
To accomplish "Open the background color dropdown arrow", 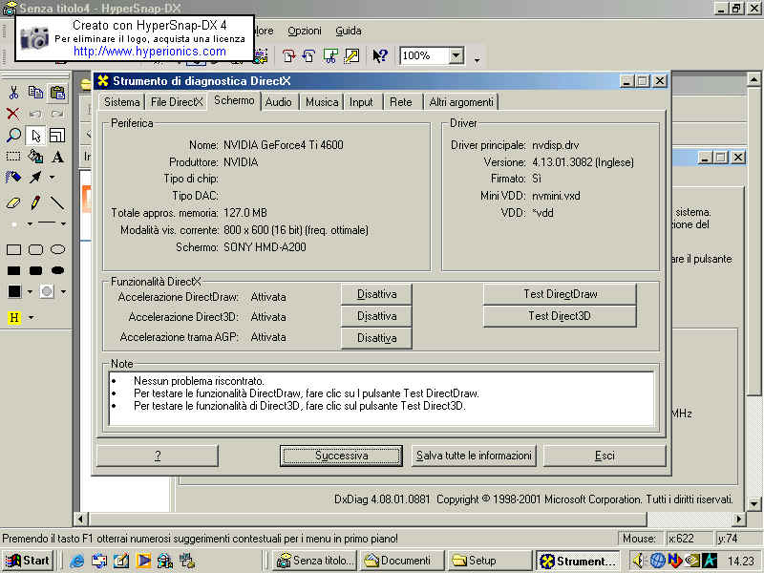I will [x=63, y=292].
